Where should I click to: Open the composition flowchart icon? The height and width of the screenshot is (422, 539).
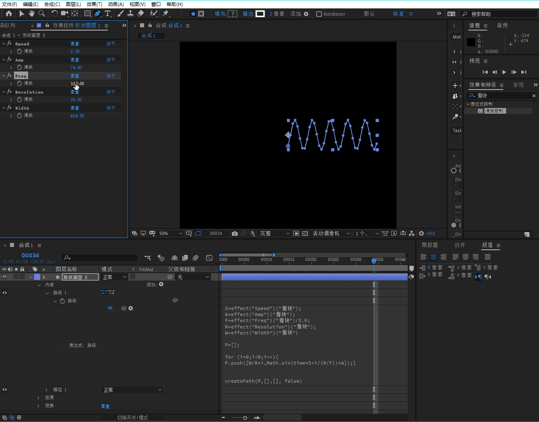412,233
